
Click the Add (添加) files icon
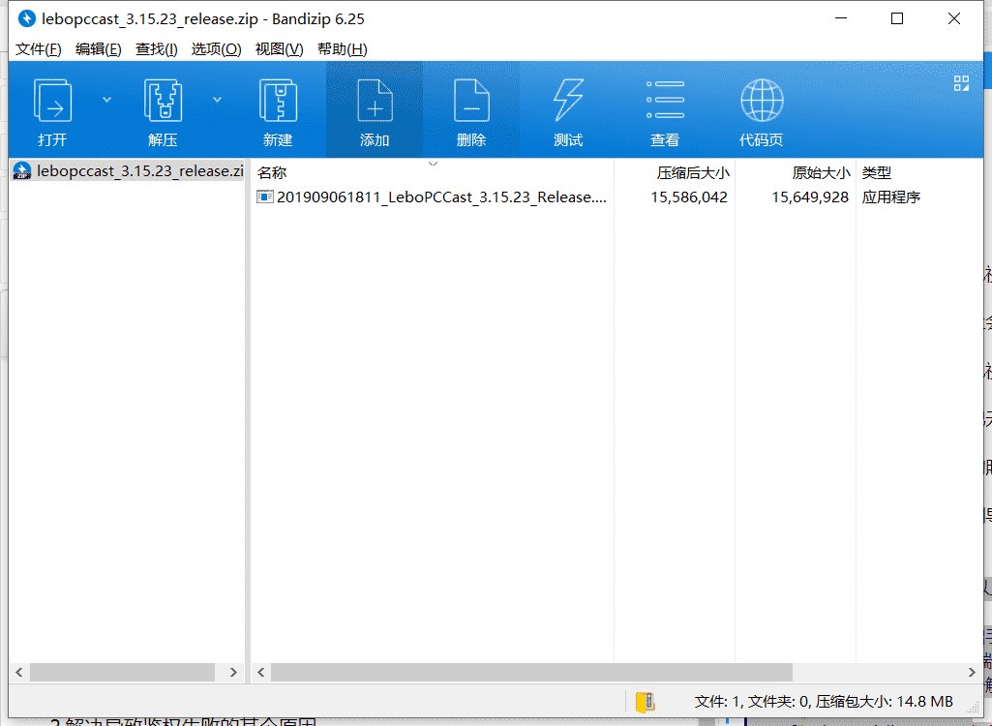[375, 100]
